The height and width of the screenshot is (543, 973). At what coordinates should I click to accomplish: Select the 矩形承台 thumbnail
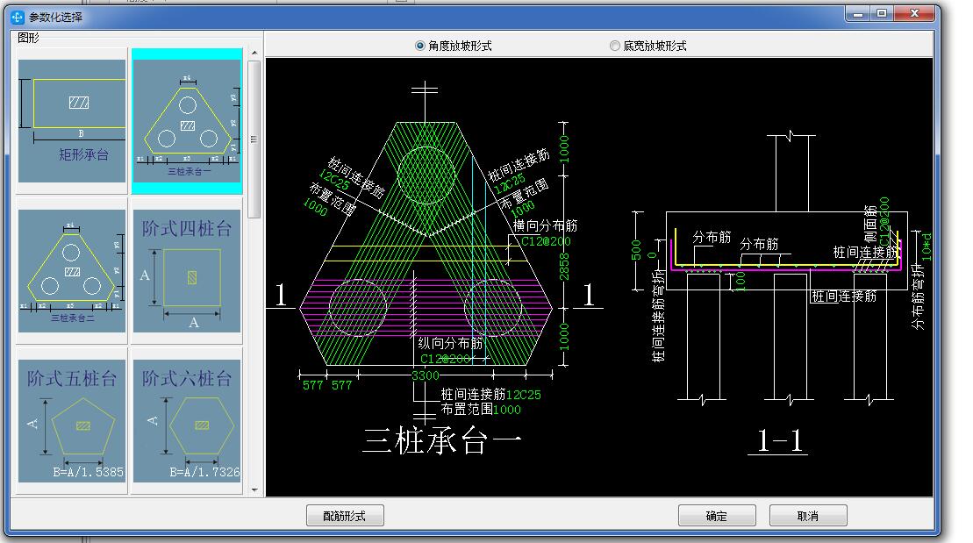[x=72, y=121]
